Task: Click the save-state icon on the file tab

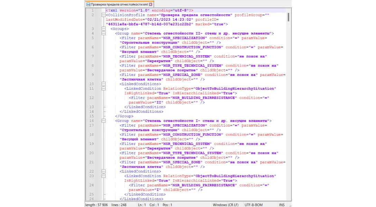Action: click(88, 4)
